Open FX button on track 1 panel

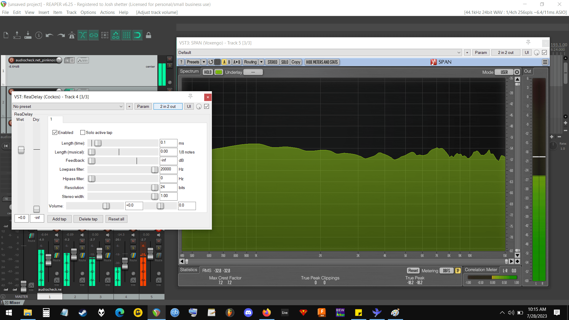coord(67,60)
